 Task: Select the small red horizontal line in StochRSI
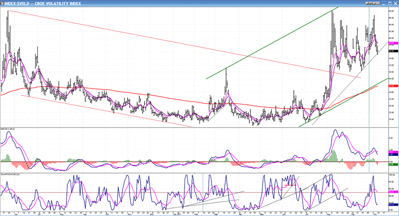[290, 185]
